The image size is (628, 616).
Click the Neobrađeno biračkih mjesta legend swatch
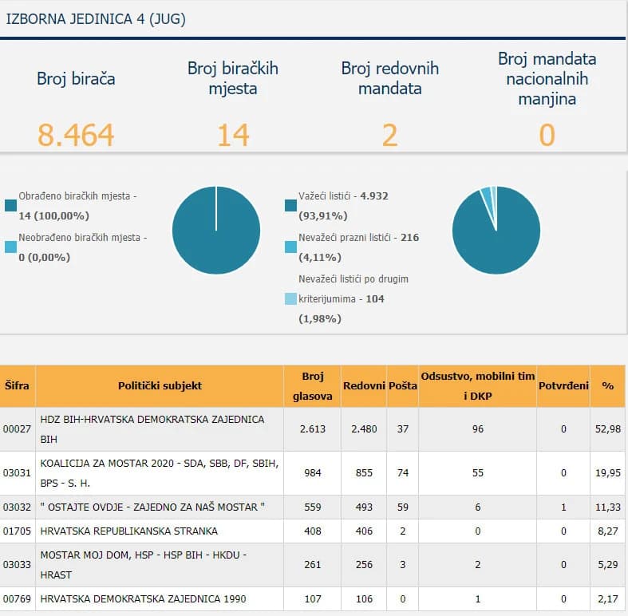(10, 247)
